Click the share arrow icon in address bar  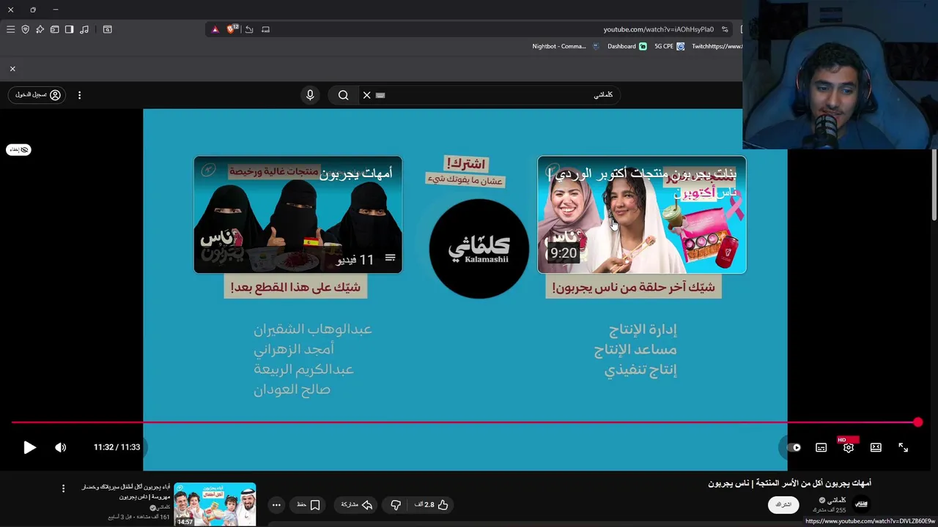249,29
